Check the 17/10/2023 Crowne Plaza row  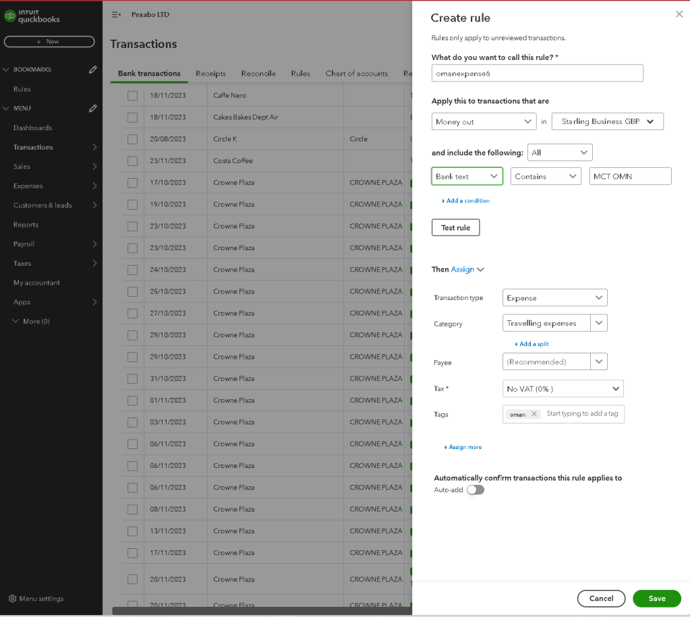tap(132, 183)
